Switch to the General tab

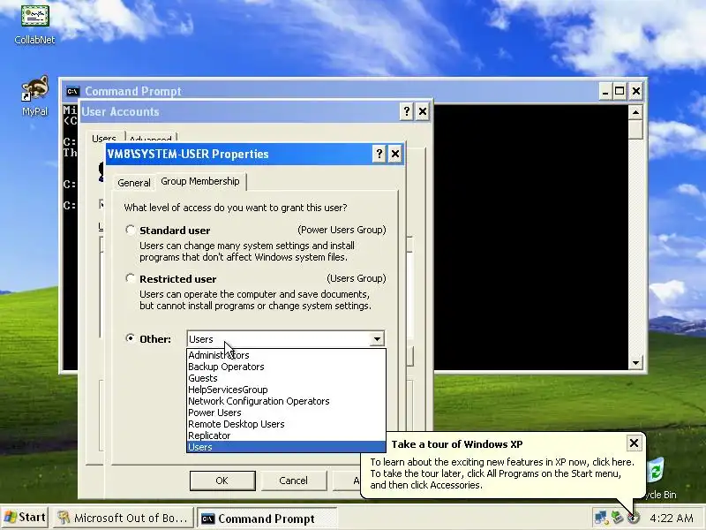134,183
